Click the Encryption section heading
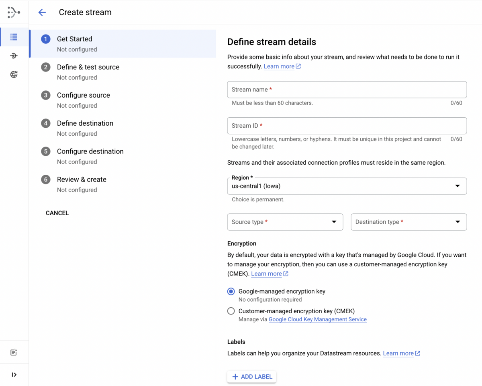This screenshot has height=386, width=482. pos(242,243)
